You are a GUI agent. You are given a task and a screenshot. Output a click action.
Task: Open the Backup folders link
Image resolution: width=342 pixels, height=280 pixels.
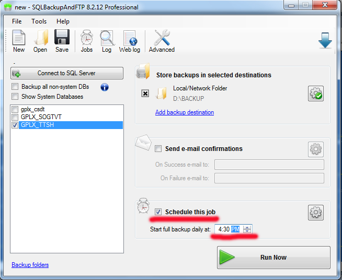[x=30, y=265]
